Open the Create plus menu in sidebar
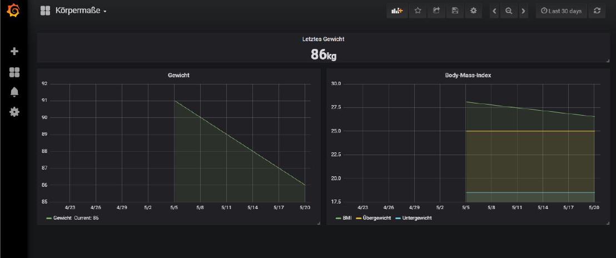The width and height of the screenshot is (616, 258). [14, 51]
